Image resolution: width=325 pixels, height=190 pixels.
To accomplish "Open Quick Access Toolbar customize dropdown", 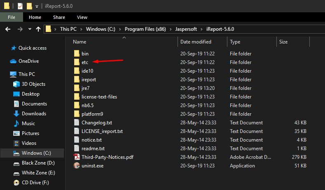I will point(37,7).
